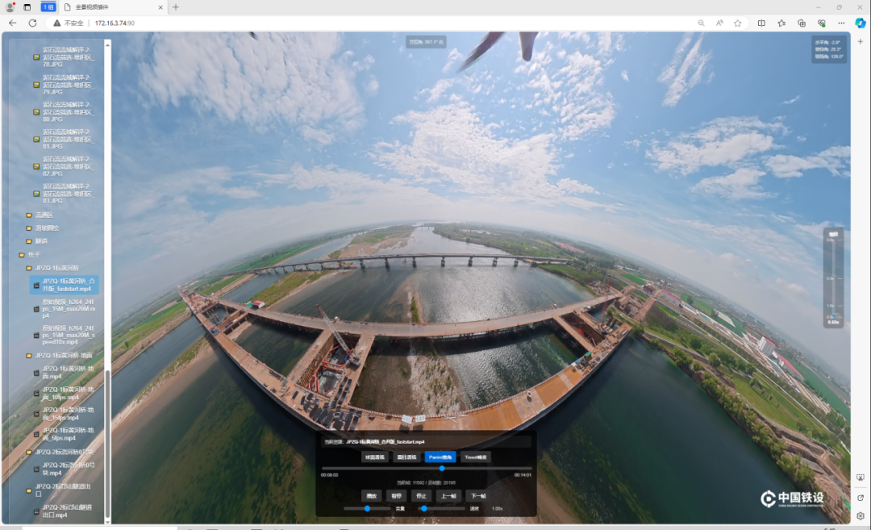Image resolution: width=871 pixels, height=530 pixels.
Task: Click the Read aloud icon
Action: [x=719, y=23]
